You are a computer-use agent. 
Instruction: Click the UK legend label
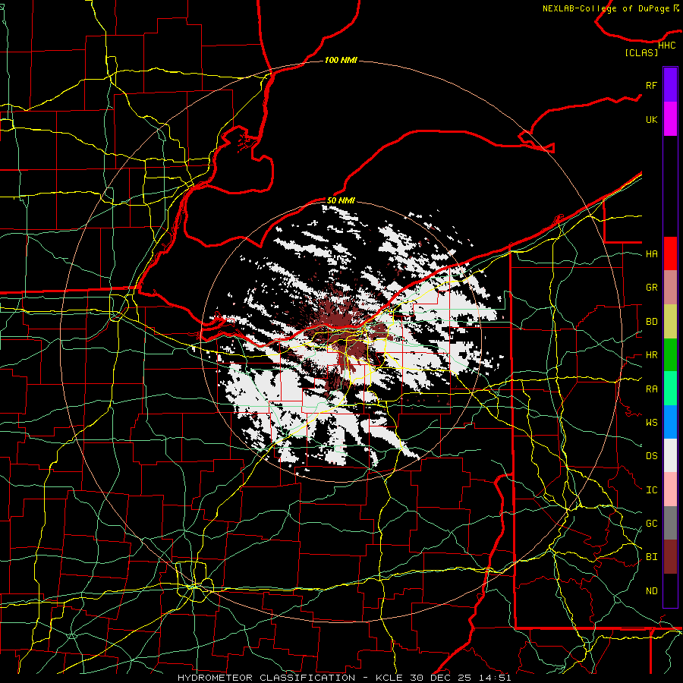click(652, 119)
